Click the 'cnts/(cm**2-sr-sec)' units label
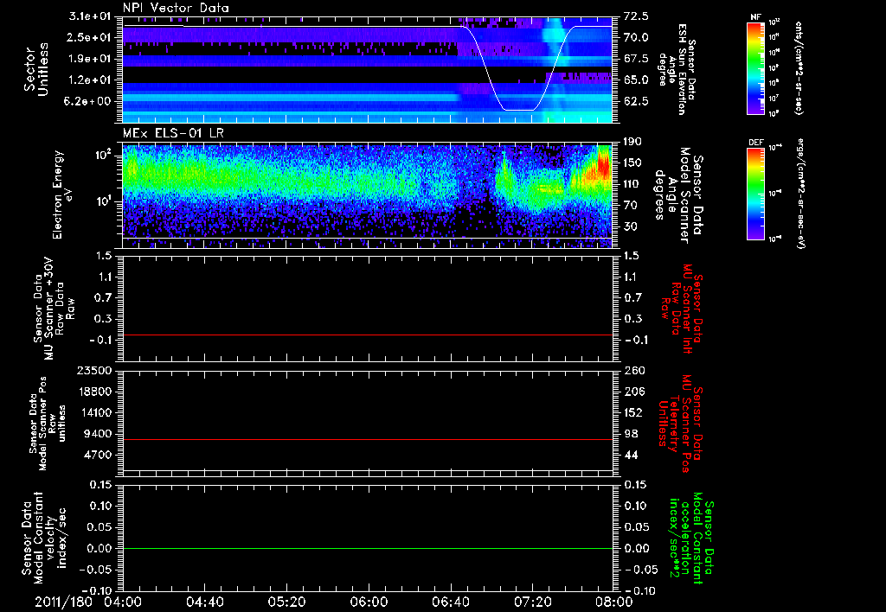 (x=799, y=67)
